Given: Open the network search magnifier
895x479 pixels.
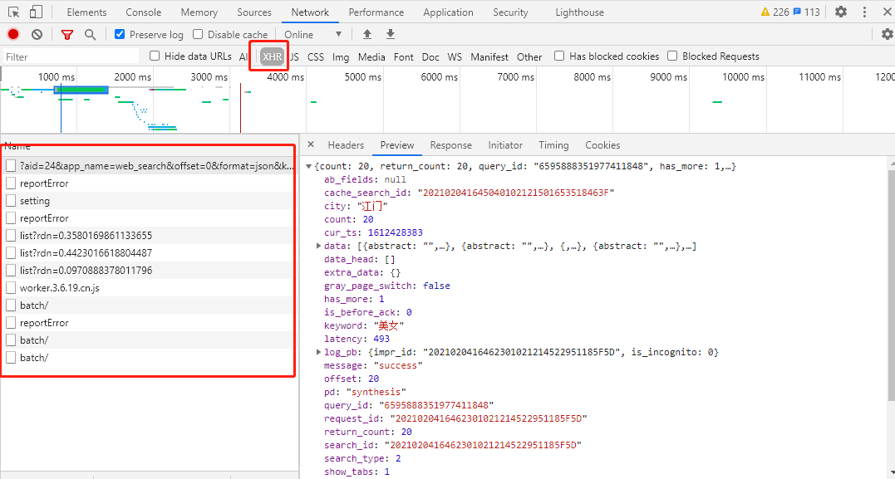Looking at the screenshot, I should (90, 34).
